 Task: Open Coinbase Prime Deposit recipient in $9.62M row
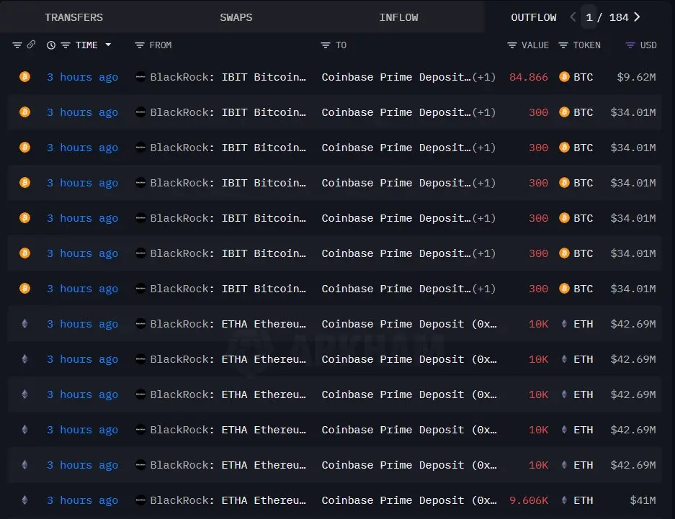tap(396, 78)
